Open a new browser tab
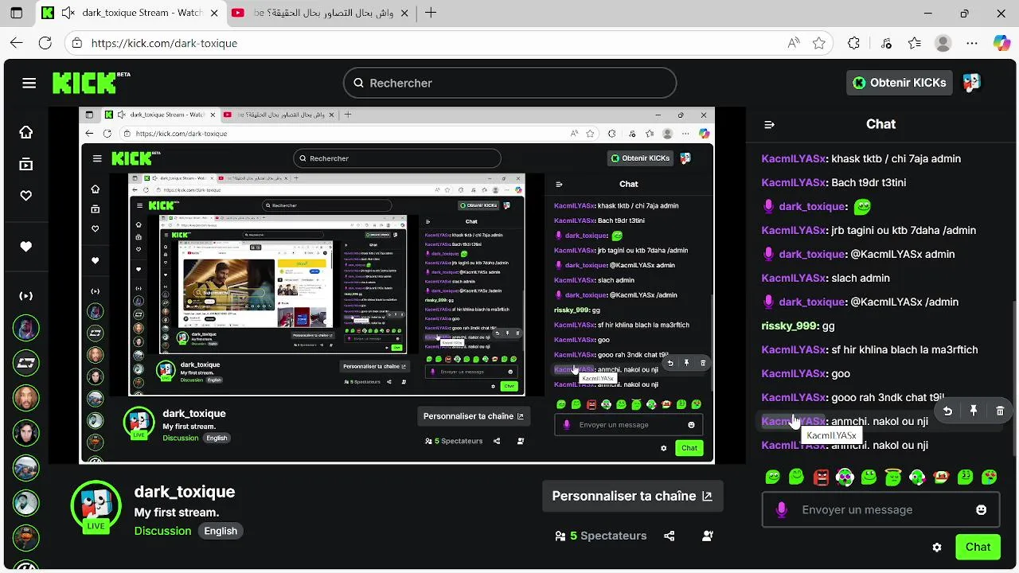This screenshot has height=573, width=1019. (431, 13)
